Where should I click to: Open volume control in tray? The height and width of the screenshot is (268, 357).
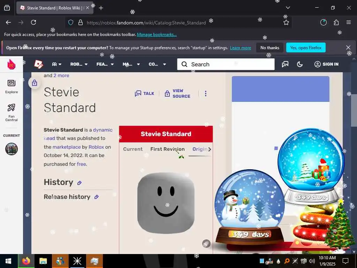(x=312, y=261)
